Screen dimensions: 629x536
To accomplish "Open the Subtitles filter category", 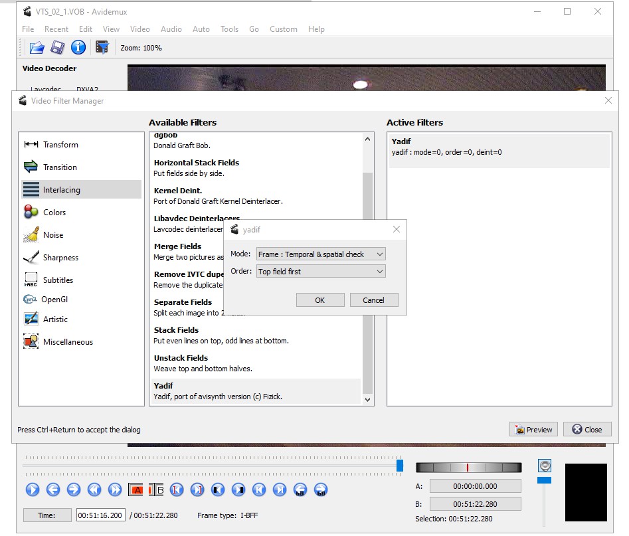I will point(82,280).
